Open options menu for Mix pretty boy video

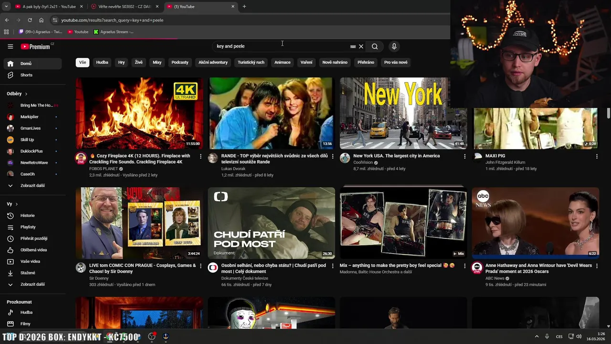point(464,266)
